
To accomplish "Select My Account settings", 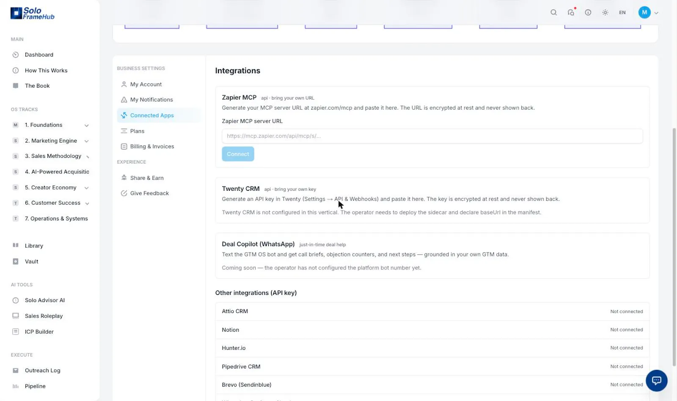I will tap(146, 84).
